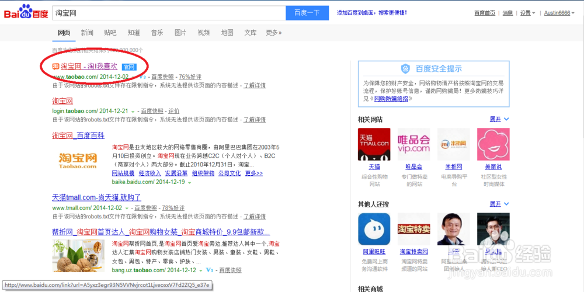Image resolution: width=584 pixels, height=292 pixels.
Task: Open the 评价 link under login.taobao.com
Action: [173, 111]
